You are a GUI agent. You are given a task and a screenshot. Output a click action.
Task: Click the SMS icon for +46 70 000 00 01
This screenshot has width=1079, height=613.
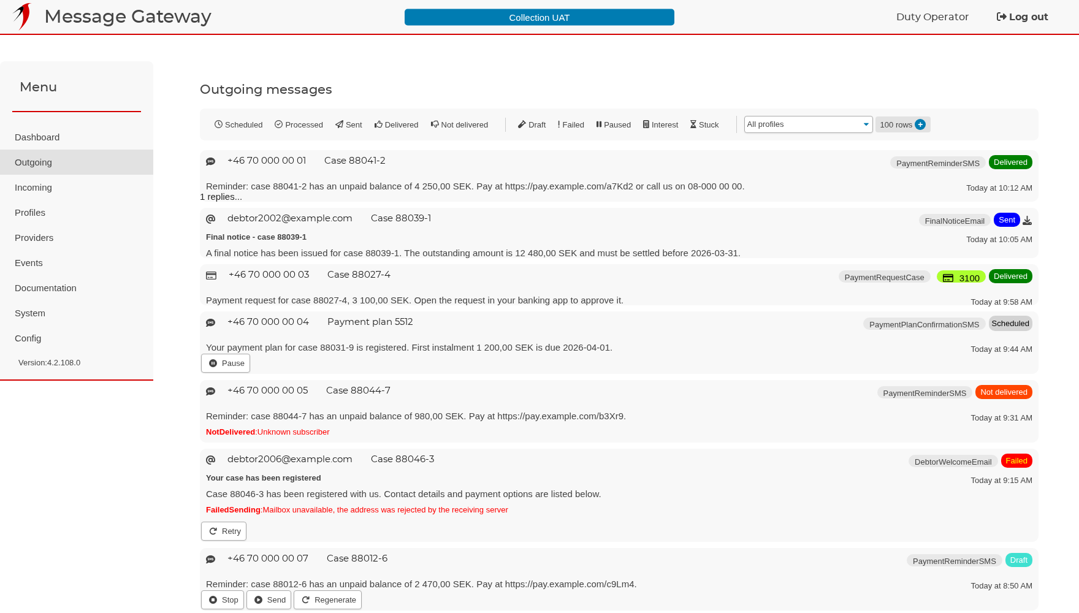(211, 161)
